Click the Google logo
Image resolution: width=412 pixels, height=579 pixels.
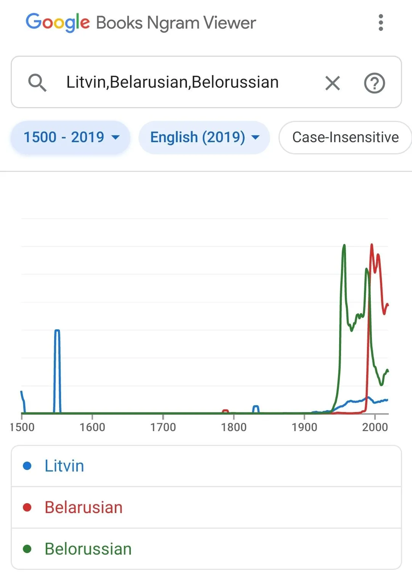click(x=58, y=22)
